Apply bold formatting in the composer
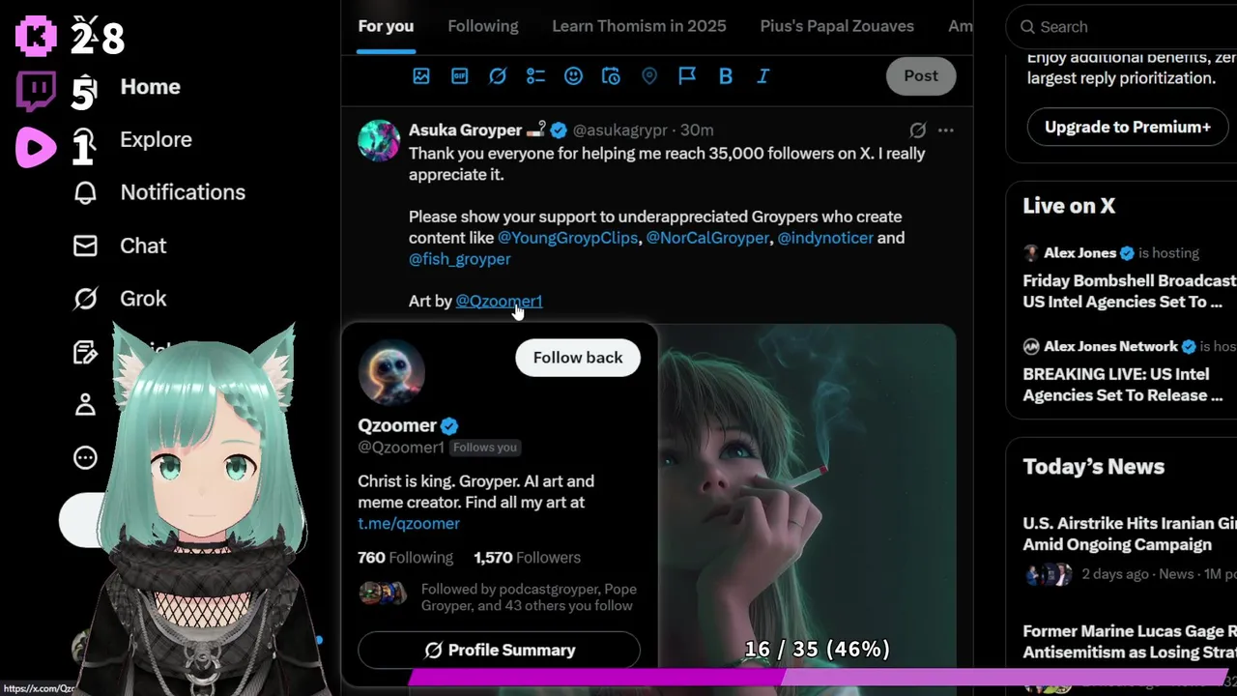Image resolution: width=1237 pixels, height=696 pixels. [725, 75]
